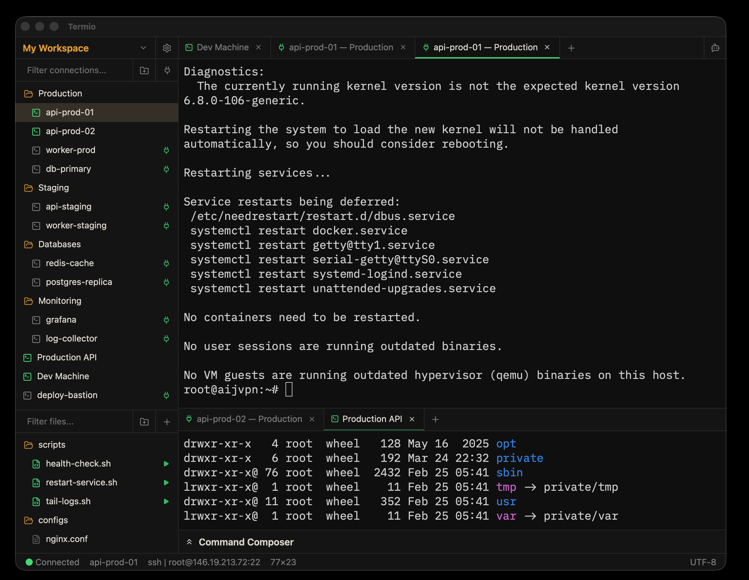Open the assistant icon at top right
Screen dimensions: 749x580
click(x=715, y=48)
